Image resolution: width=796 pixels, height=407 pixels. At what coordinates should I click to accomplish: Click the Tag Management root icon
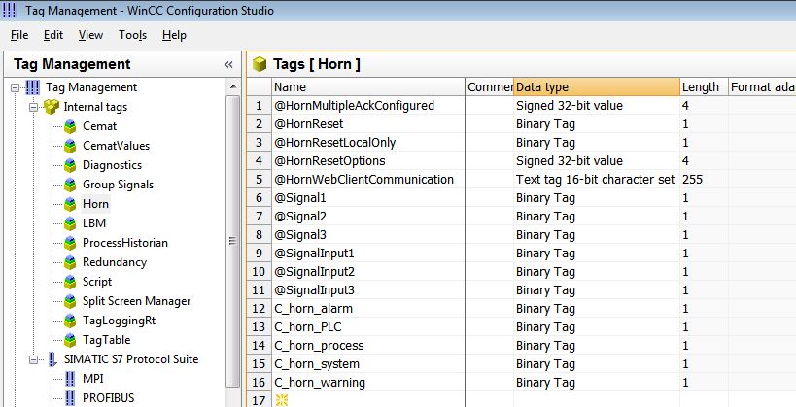(x=32, y=87)
